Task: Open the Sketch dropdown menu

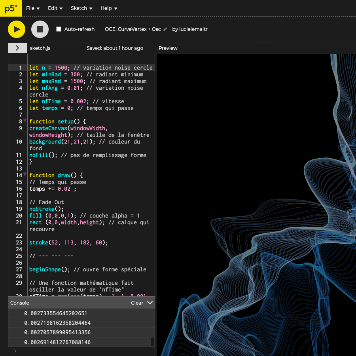Action: pyautogui.click(x=81, y=8)
